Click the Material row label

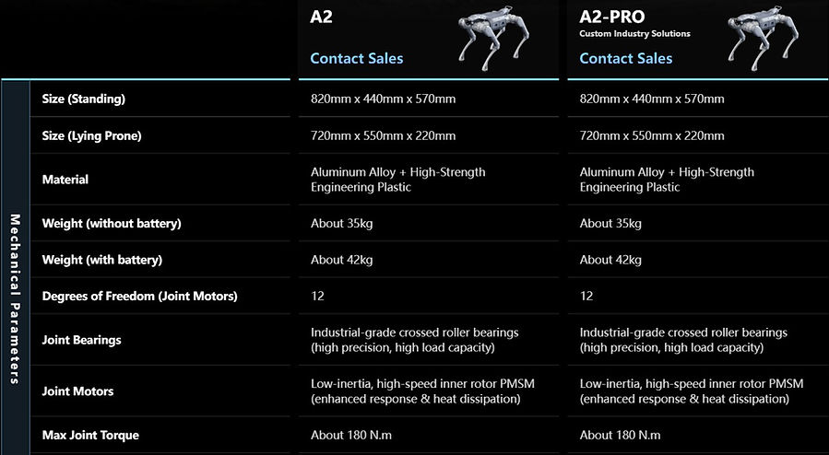[x=65, y=180]
